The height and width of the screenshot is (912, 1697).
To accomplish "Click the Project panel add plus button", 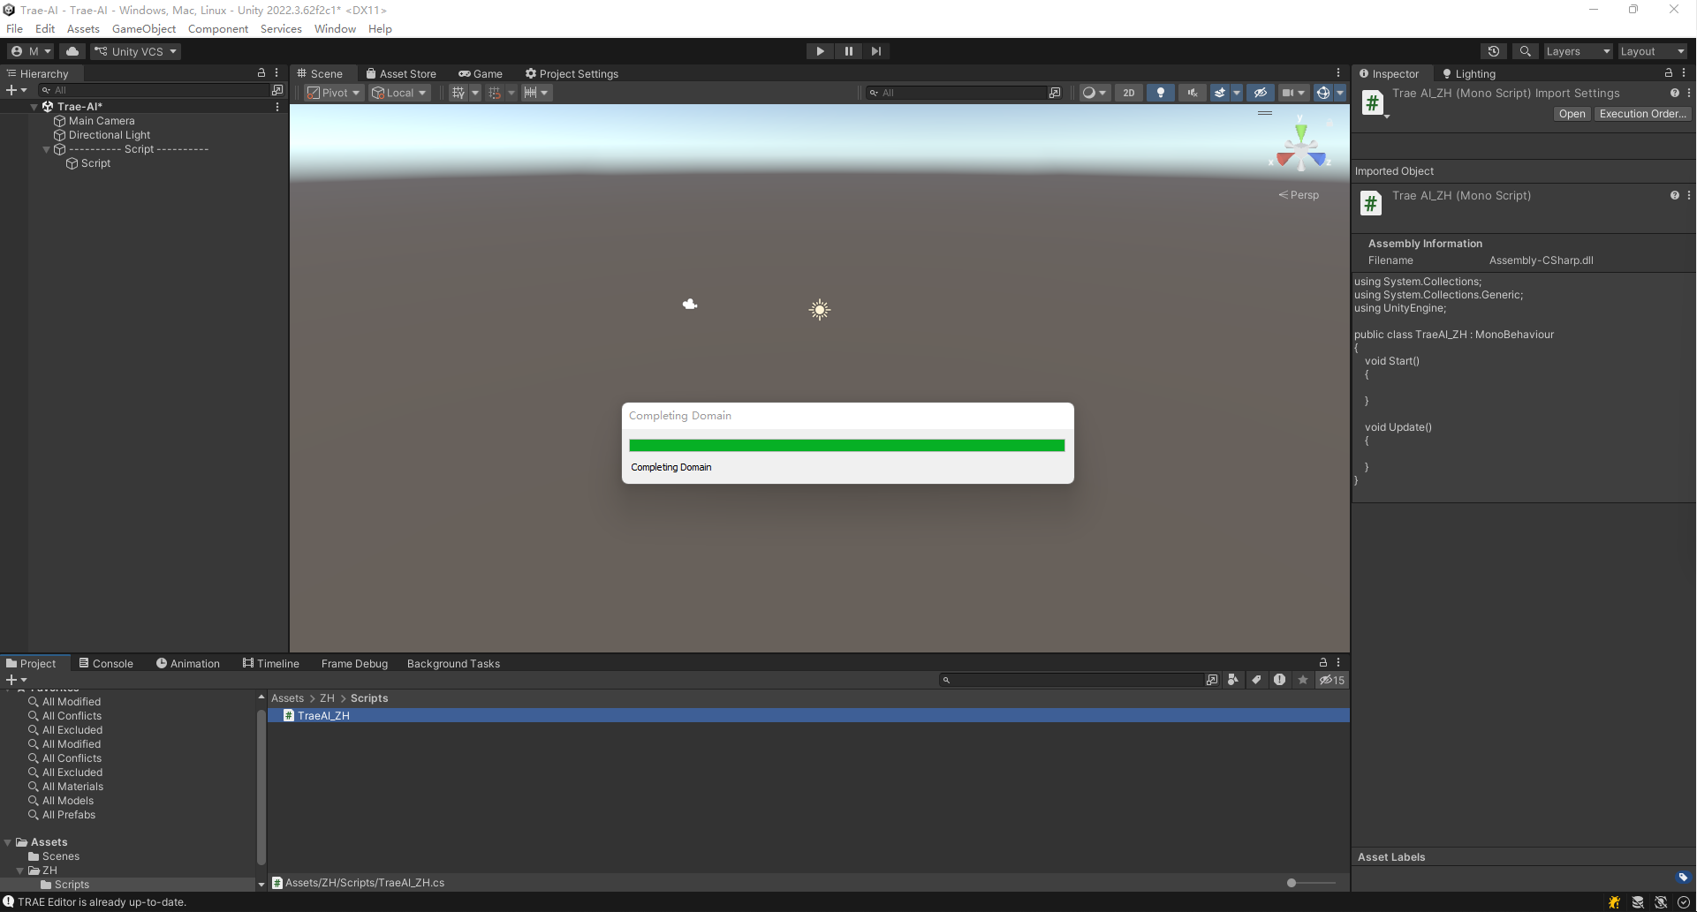I will point(16,680).
